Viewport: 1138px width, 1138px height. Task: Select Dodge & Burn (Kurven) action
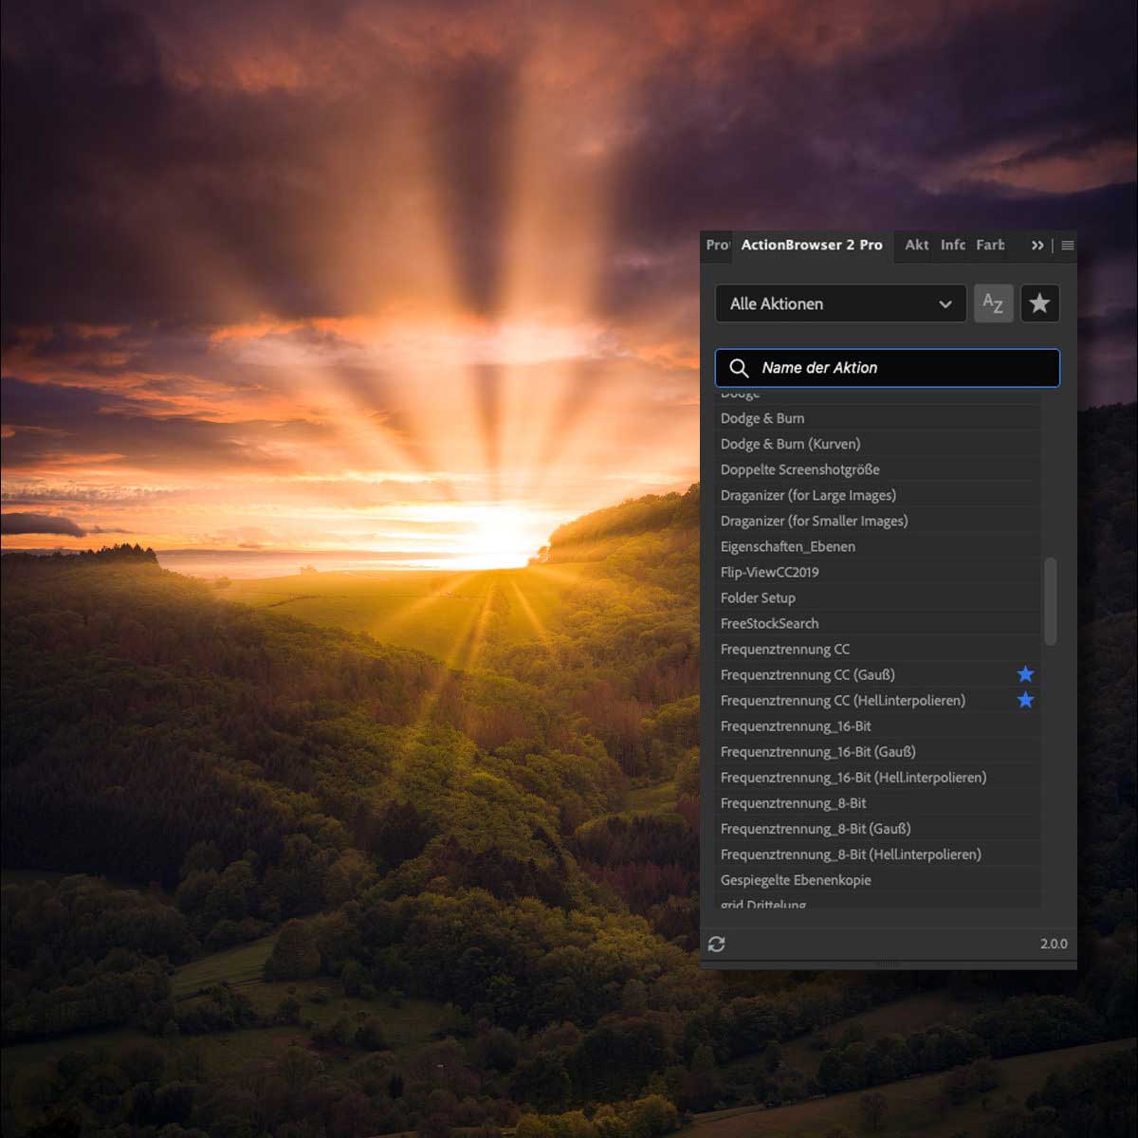point(877,444)
